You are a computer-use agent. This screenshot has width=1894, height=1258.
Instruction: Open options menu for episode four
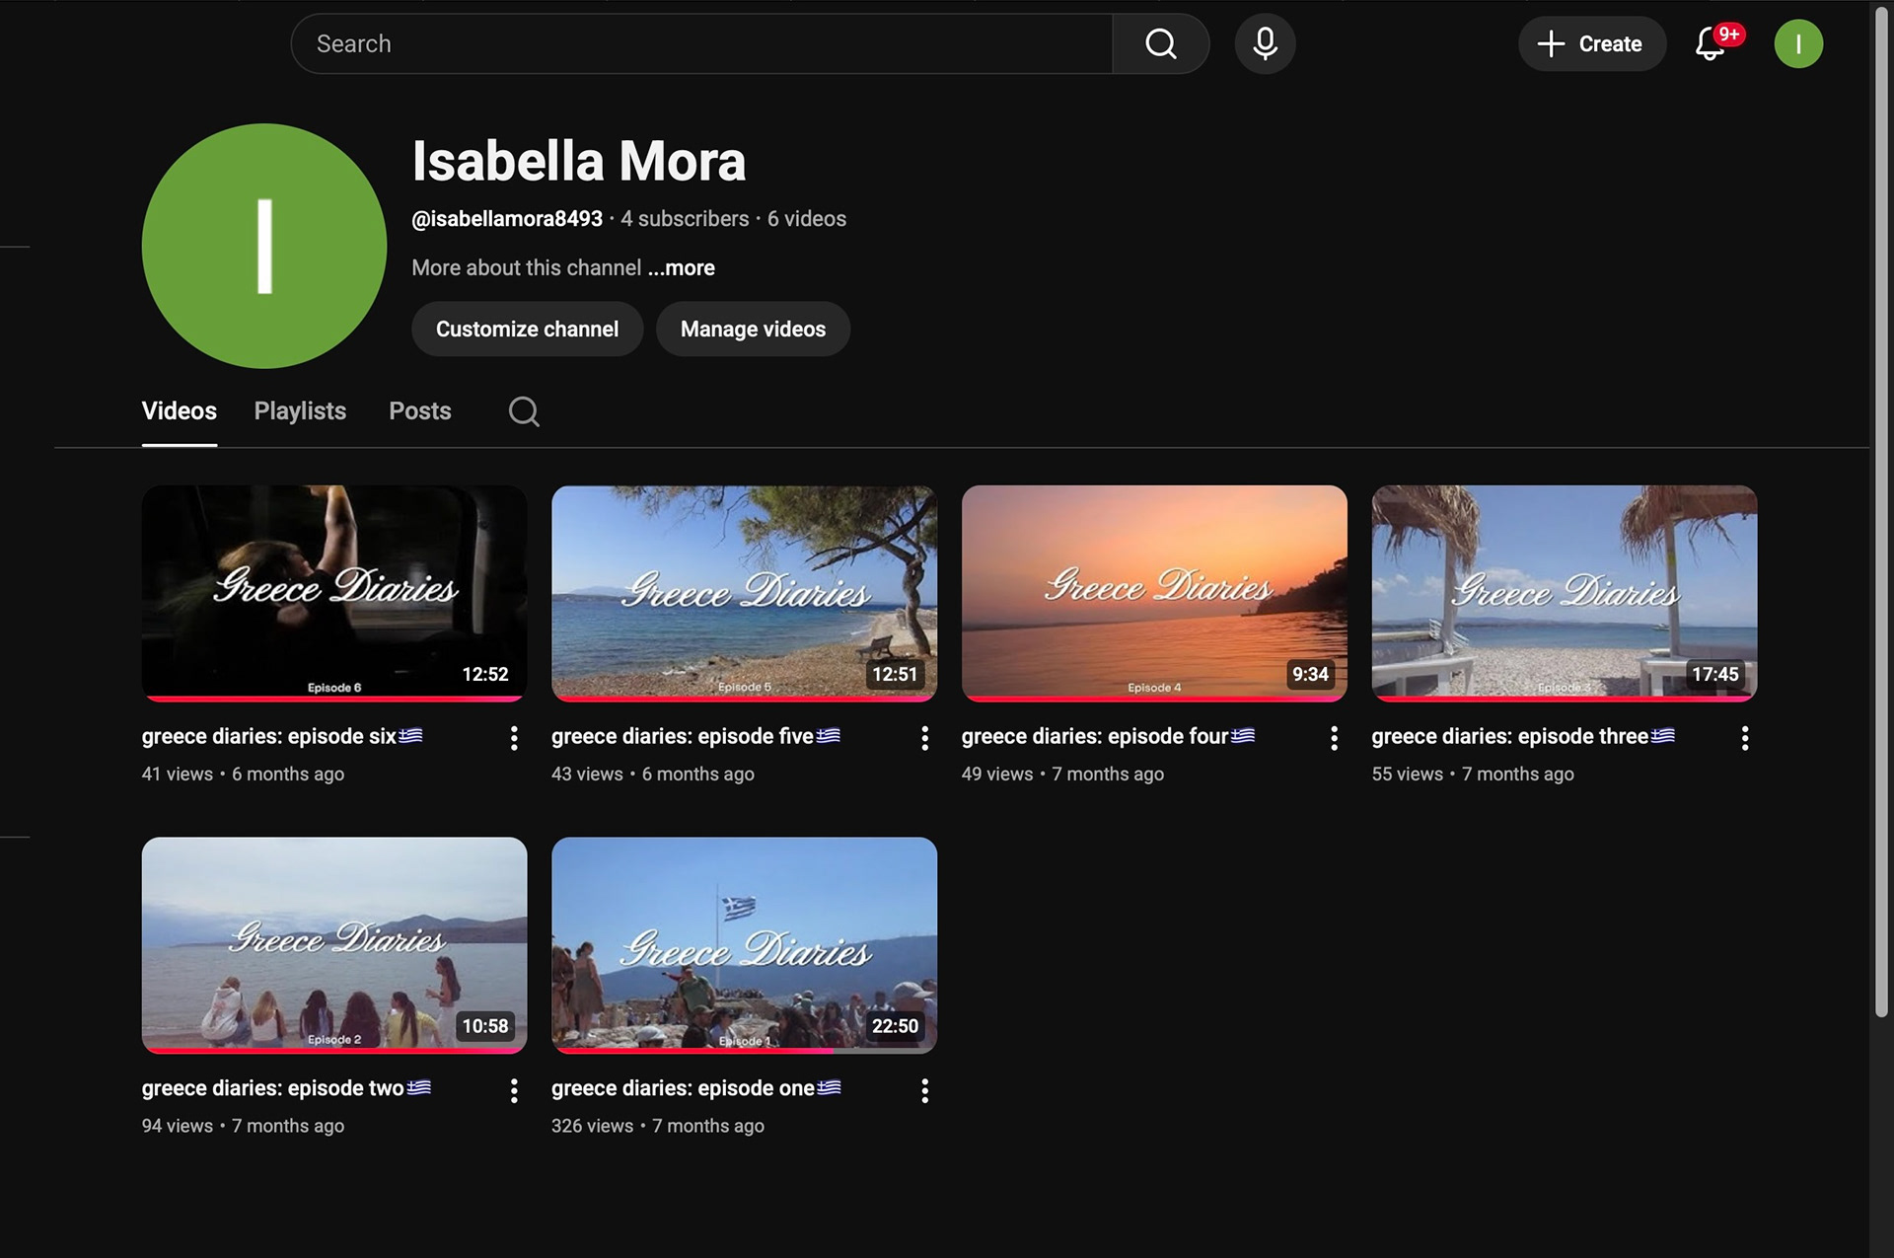click(1334, 738)
